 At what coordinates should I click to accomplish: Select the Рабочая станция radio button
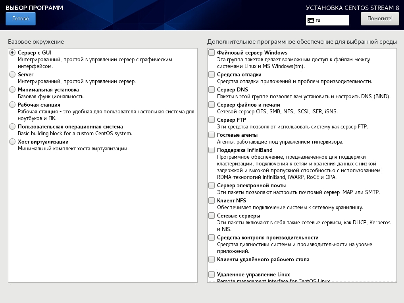(12, 105)
